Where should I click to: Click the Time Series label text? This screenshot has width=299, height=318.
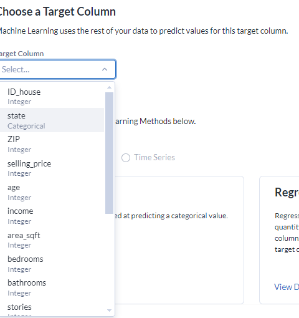(x=154, y=158)
